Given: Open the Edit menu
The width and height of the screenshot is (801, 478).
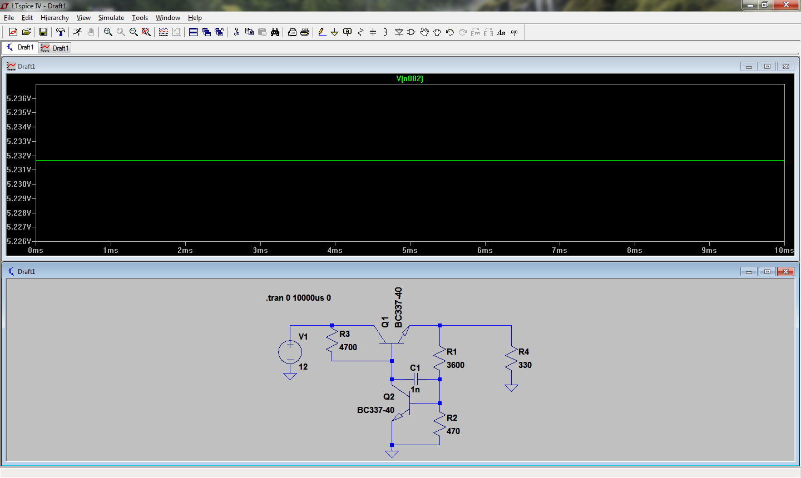Looking at the screenshot, I should [x=27, y=18].
